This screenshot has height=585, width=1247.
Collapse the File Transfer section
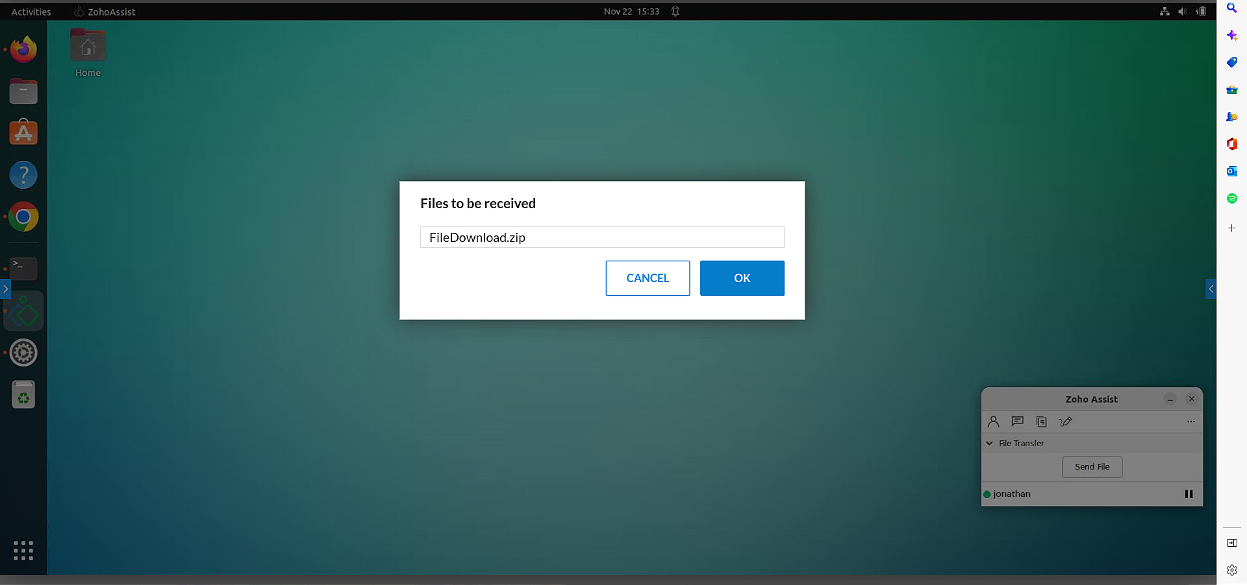pos(989,443)
